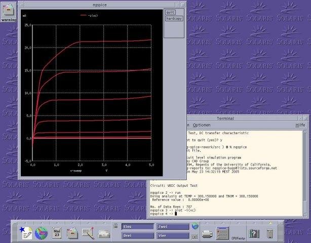Click the -i(vc) legend label in plot
311x243 pixels.
click(93, 16)
